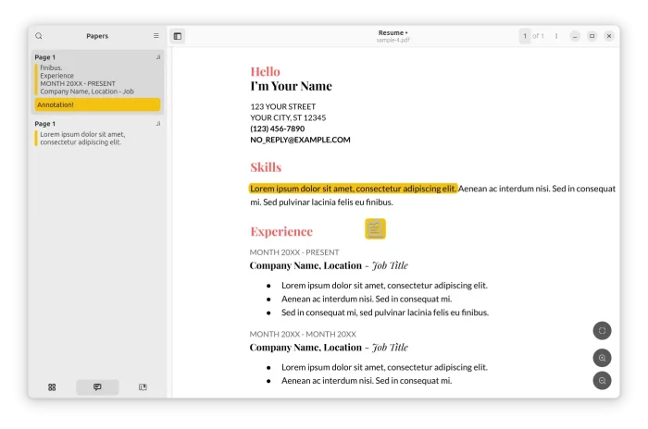Click the Resume title in the header
This screenshot has width=648, height=429.
tap(391, 32)
